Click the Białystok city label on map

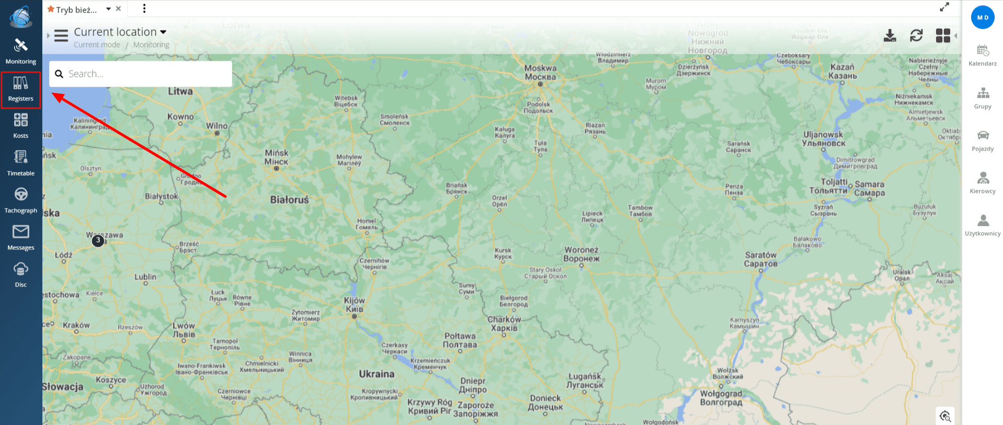coord(162,196)
